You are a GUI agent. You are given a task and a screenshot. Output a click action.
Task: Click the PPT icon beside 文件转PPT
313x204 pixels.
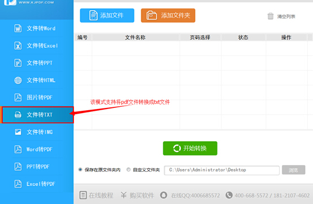(x=18, y=63)
